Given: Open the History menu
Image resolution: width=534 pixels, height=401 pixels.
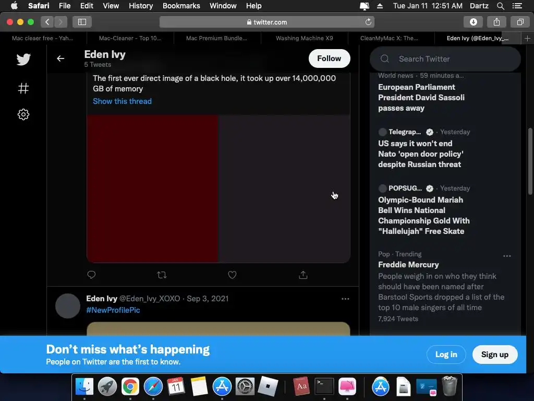Looking at the screenshot, I should tap(141, 6).
